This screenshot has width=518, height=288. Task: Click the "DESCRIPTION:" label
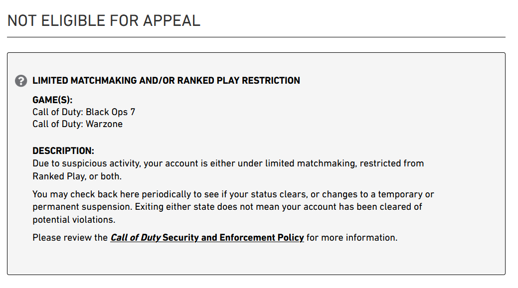63,151
